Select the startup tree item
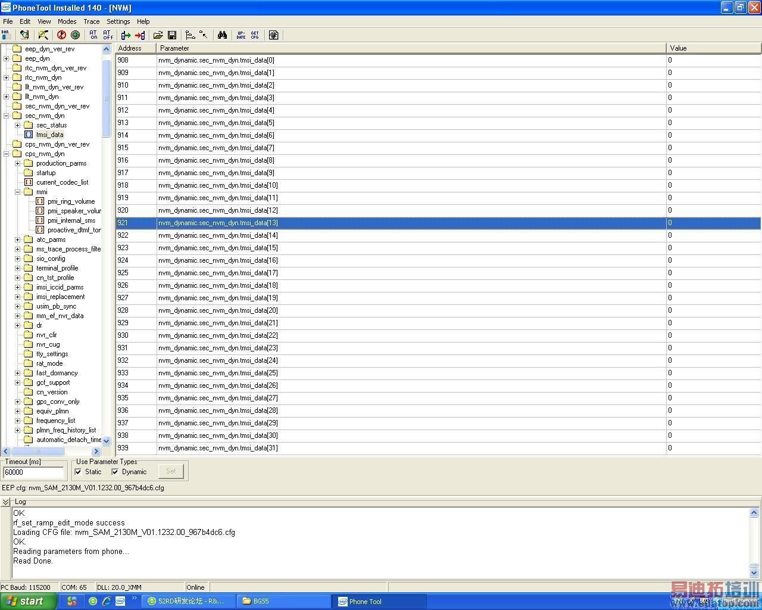Viewport: 762px width, 610px height. coord(46,173)
